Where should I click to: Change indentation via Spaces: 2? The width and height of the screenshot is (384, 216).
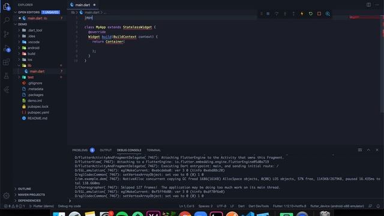pos(205,206)
